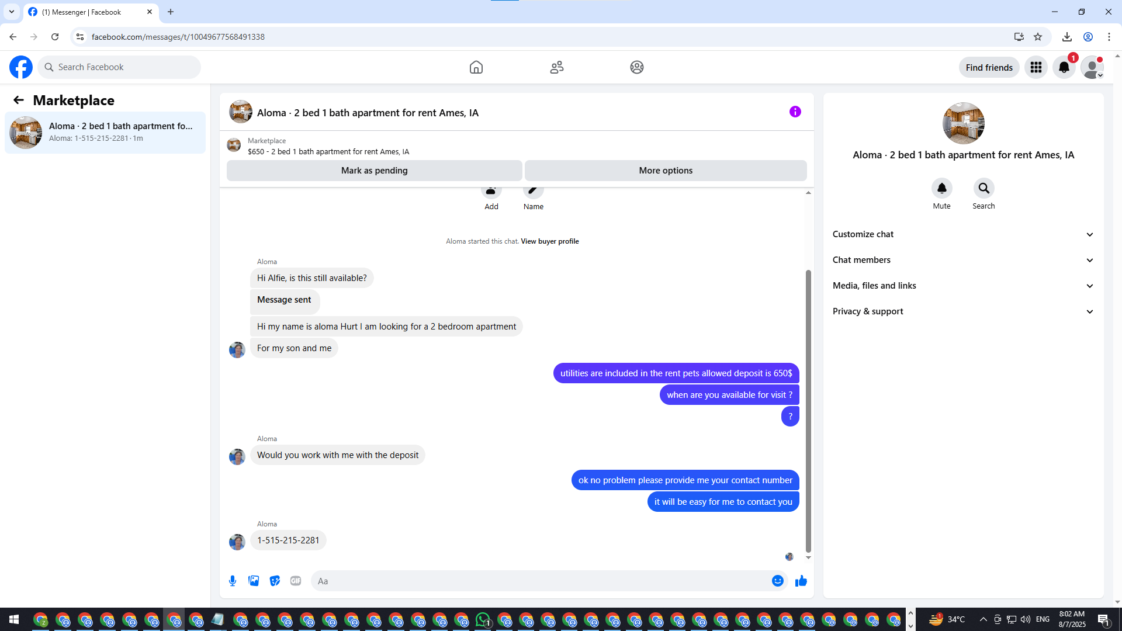Open the Groups icon in top navigation

[637, 67]
